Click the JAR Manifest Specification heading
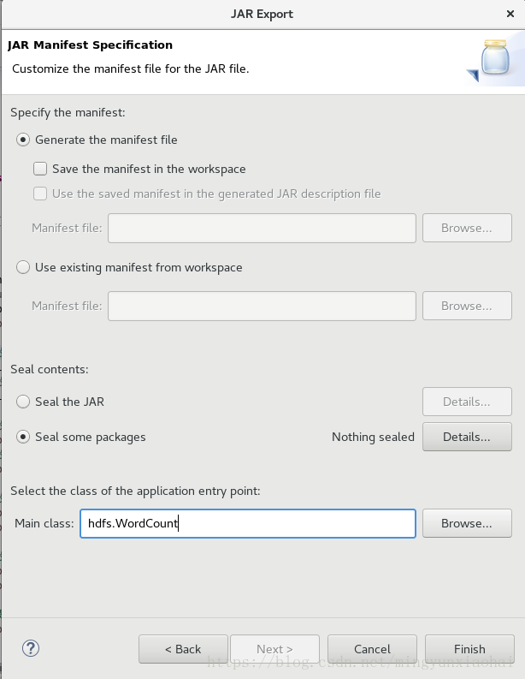The height and width of the screenshot is (679, 525). (90, 45)
